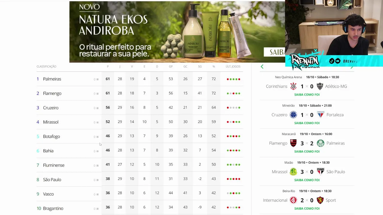Image resolution: width=383 pixels, height=215 pixels.
Task: Click the Maracanã match date header
Action: (x=307, y=134)
